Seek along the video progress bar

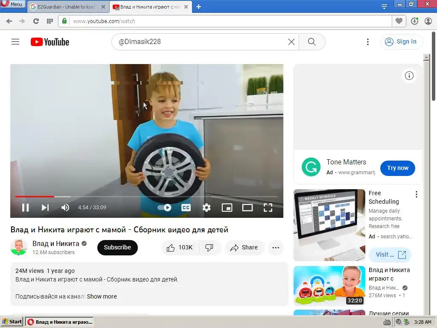(x=147, y=196)
